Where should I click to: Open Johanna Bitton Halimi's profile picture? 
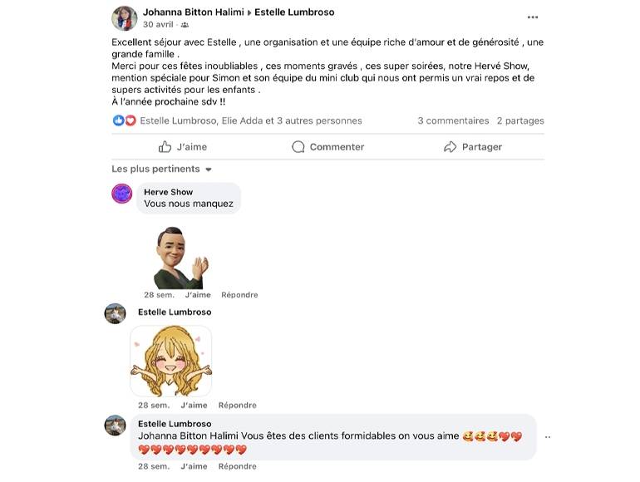125,18
